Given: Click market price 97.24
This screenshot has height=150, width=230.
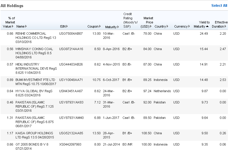Looking at the screenshot, I should tap(147, 91).
